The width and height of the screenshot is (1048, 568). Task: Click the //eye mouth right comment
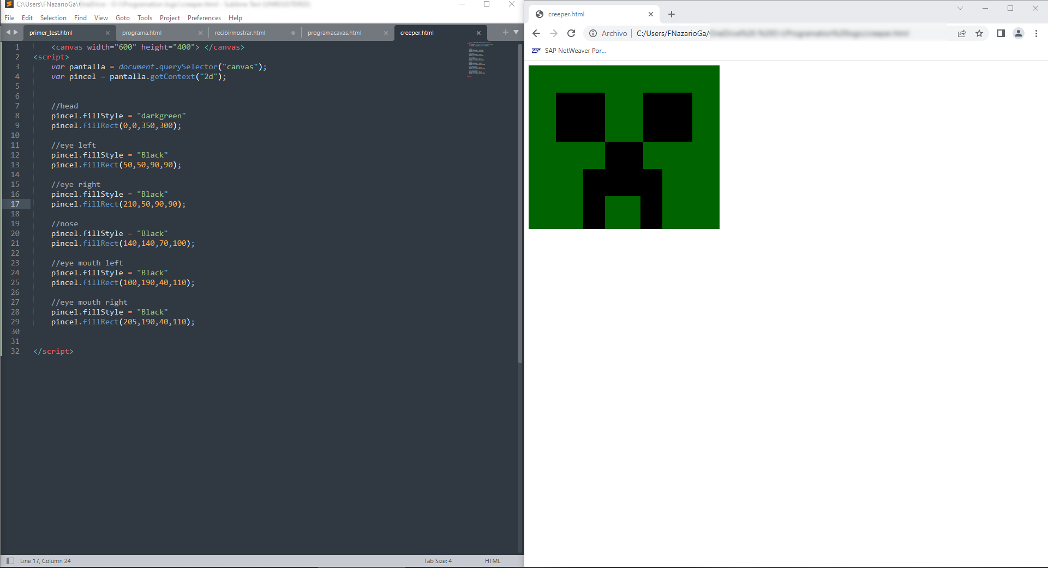(x=89, y=302)
